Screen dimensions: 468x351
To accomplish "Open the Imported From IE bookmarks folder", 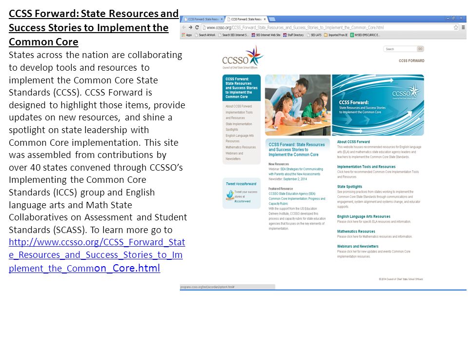I will [x=336, y=35].
